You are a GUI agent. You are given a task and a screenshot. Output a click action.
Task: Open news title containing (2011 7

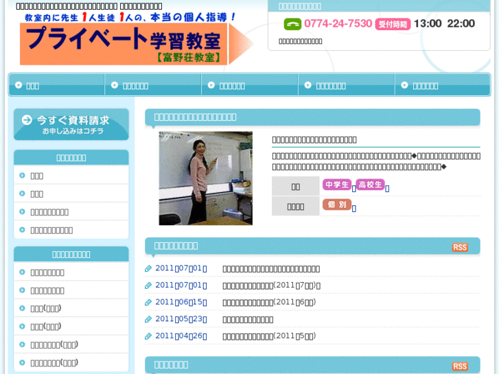(271, 285)
